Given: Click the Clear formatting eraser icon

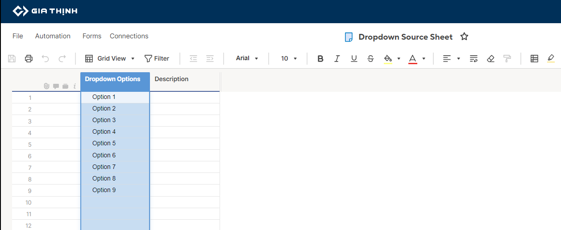Looking at the screenshot, I should point(490,58).
